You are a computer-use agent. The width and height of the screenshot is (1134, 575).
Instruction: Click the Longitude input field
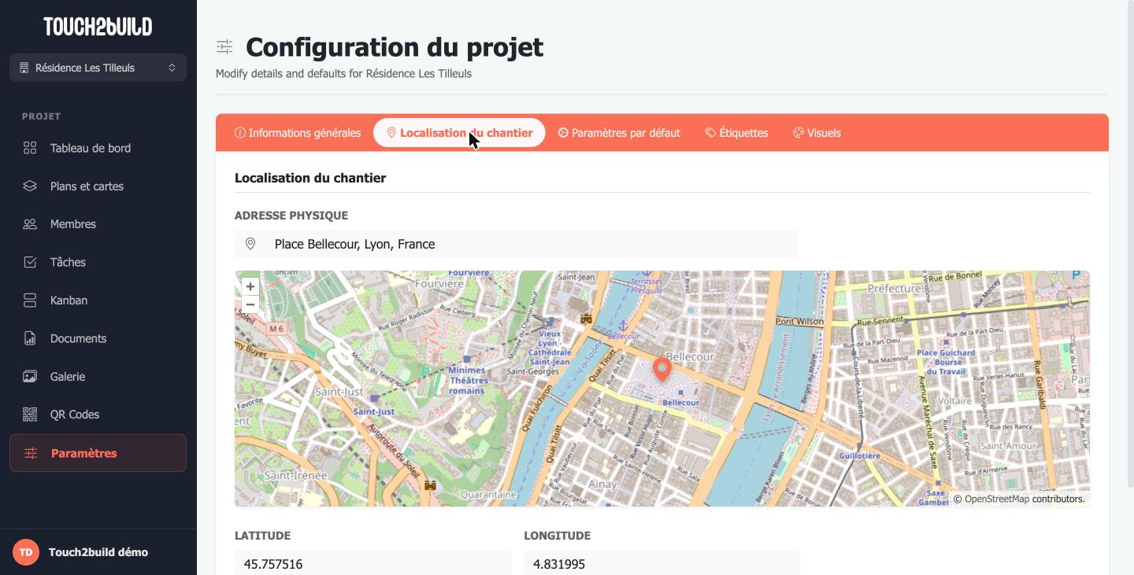tap(662, 564)
